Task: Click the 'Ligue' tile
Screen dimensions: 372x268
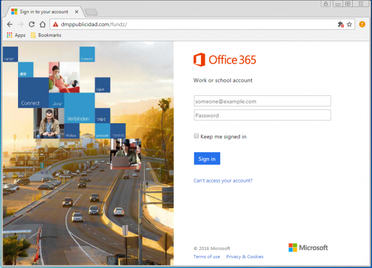Action: [102, 85]
